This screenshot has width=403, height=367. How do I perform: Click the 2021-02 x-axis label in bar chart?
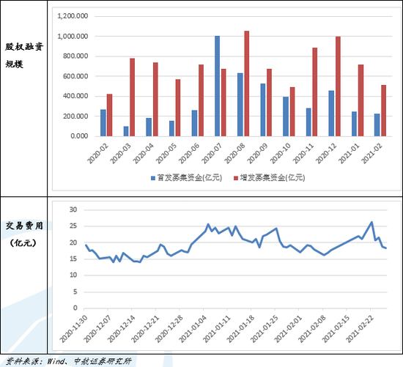[x=371, y=153]
